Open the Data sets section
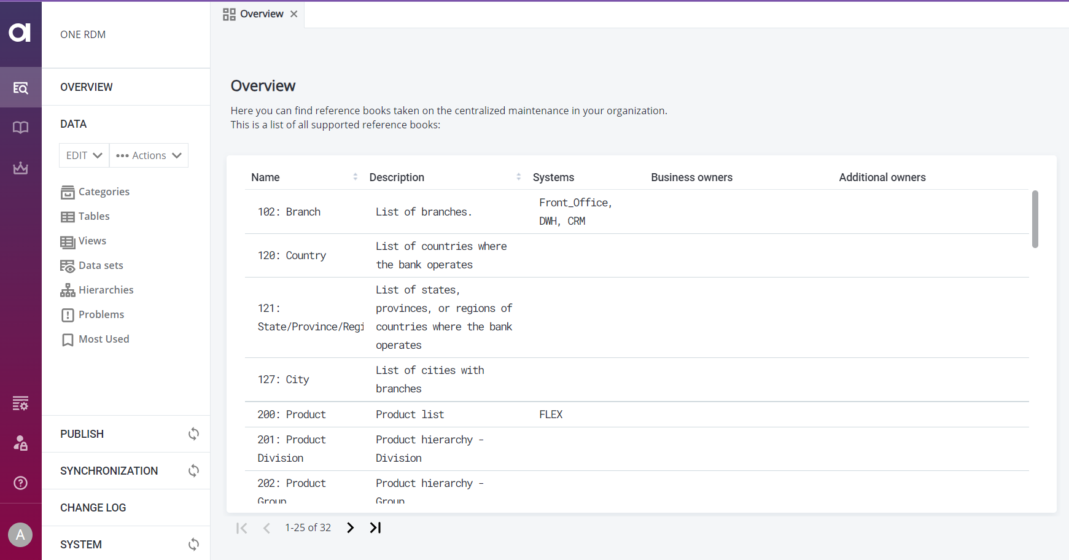1069x560 pixels. point(101,265)
